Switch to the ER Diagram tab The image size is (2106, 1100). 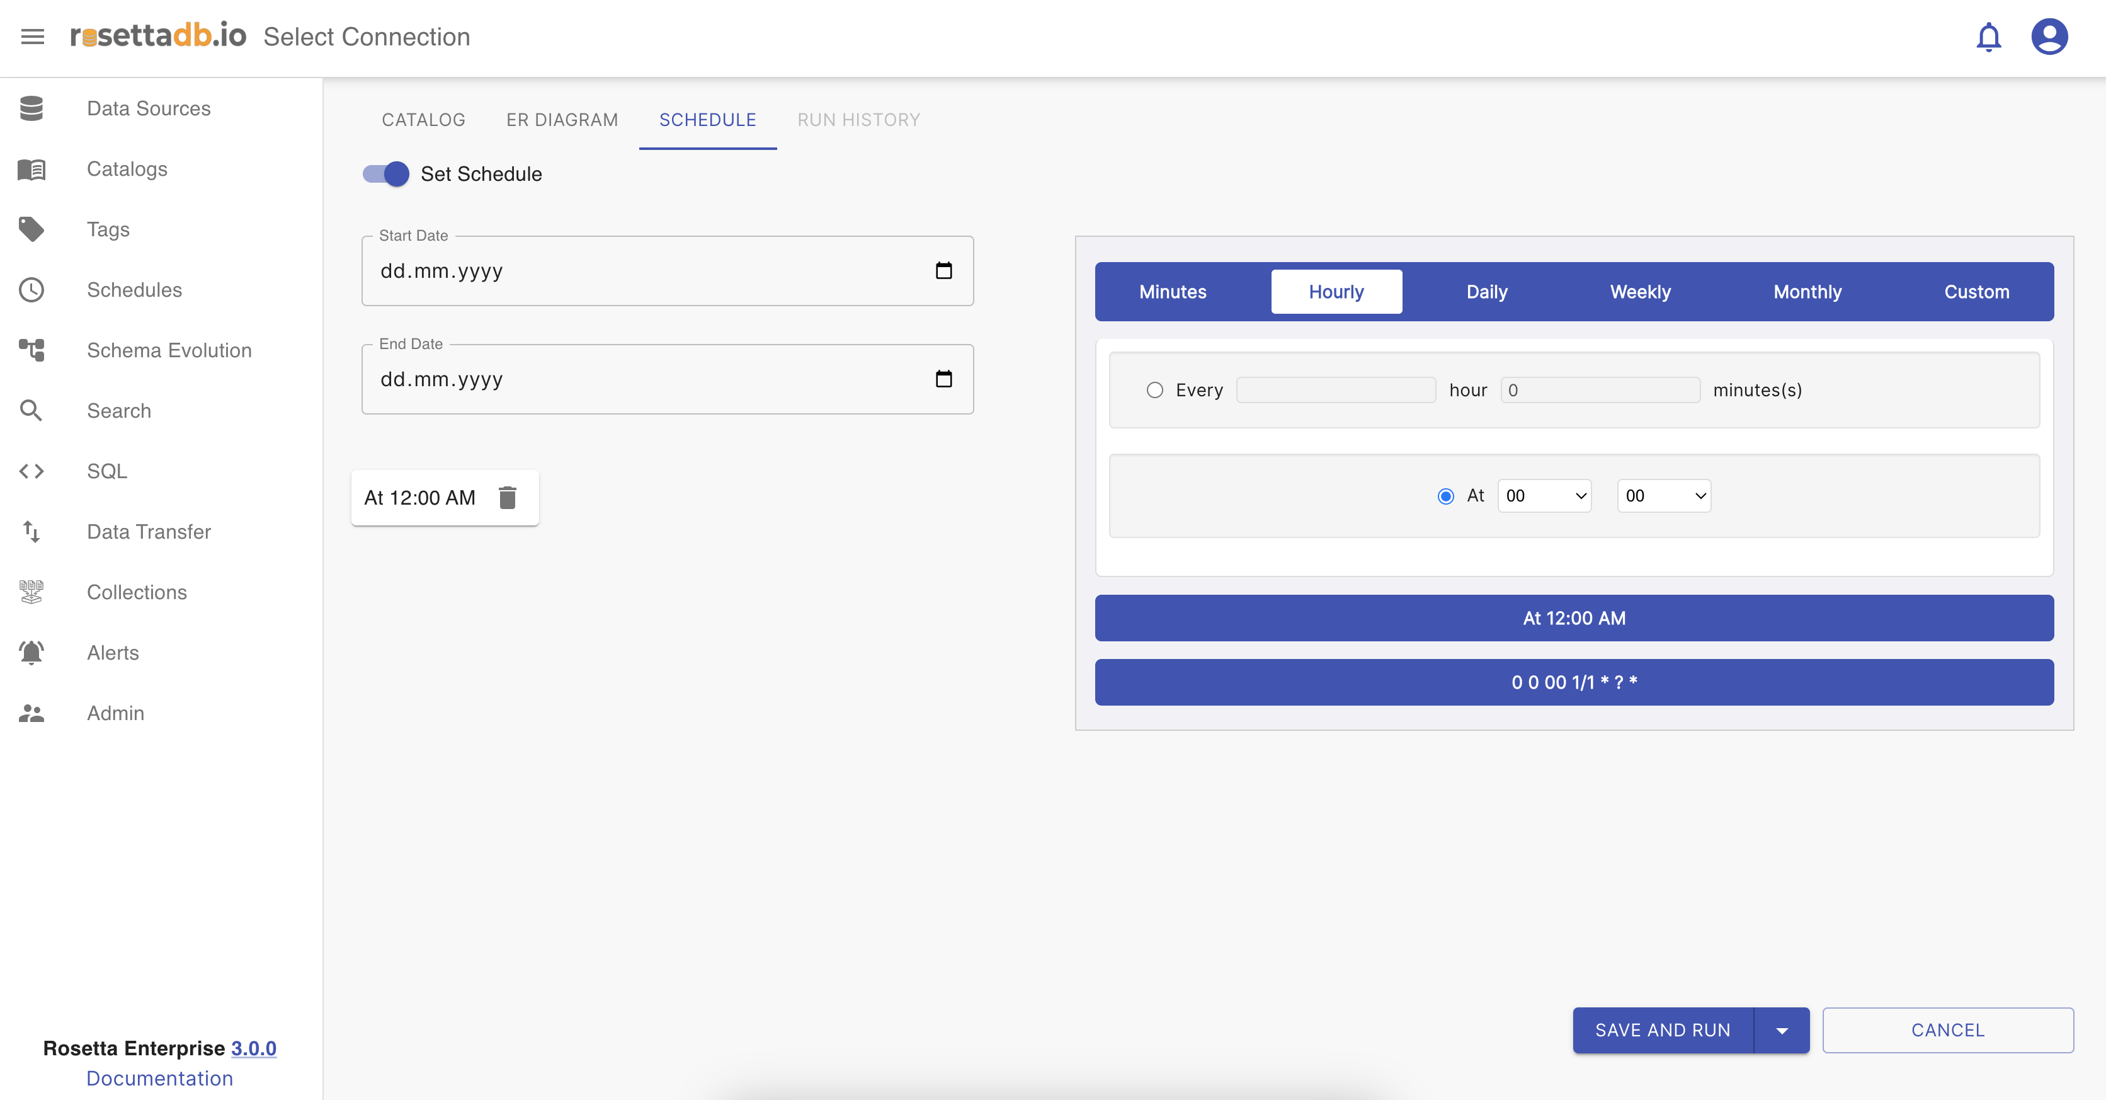coord(562,120)
